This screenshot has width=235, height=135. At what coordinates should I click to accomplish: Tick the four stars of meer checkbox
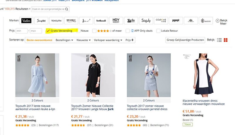click(94, 31)
